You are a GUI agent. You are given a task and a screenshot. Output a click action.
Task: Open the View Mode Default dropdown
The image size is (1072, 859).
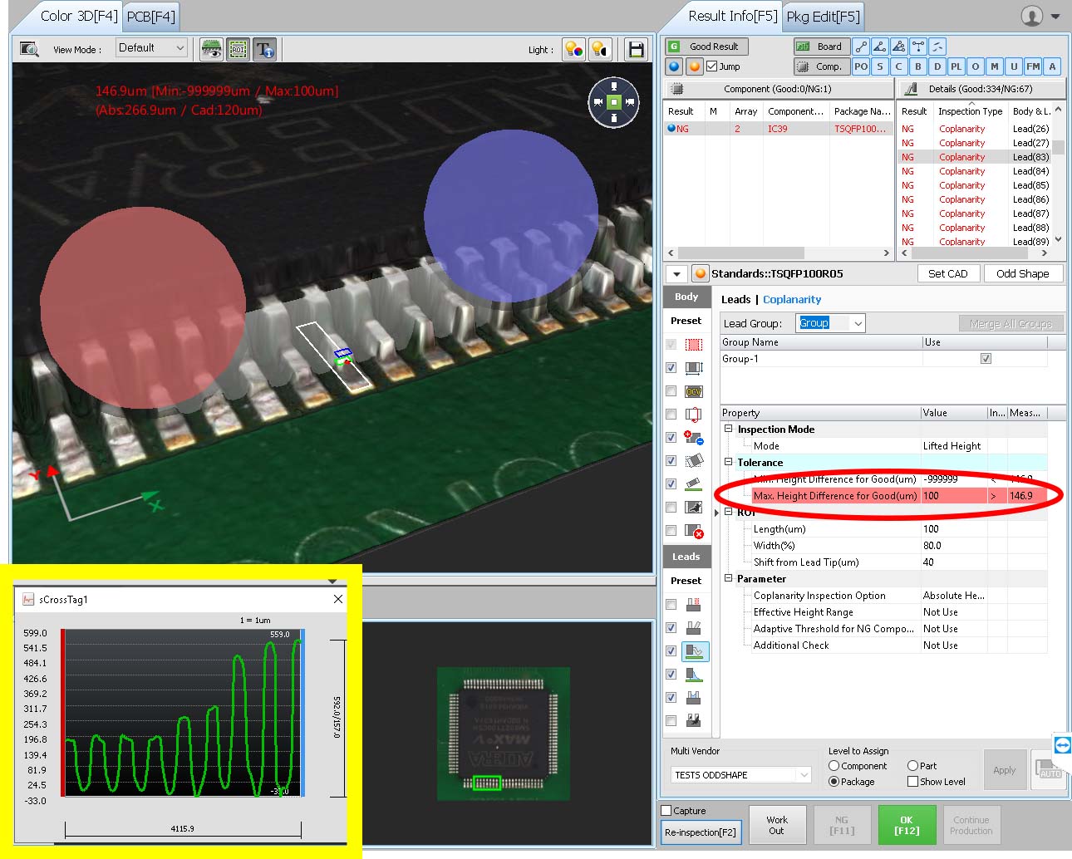[x=151, y=48]
